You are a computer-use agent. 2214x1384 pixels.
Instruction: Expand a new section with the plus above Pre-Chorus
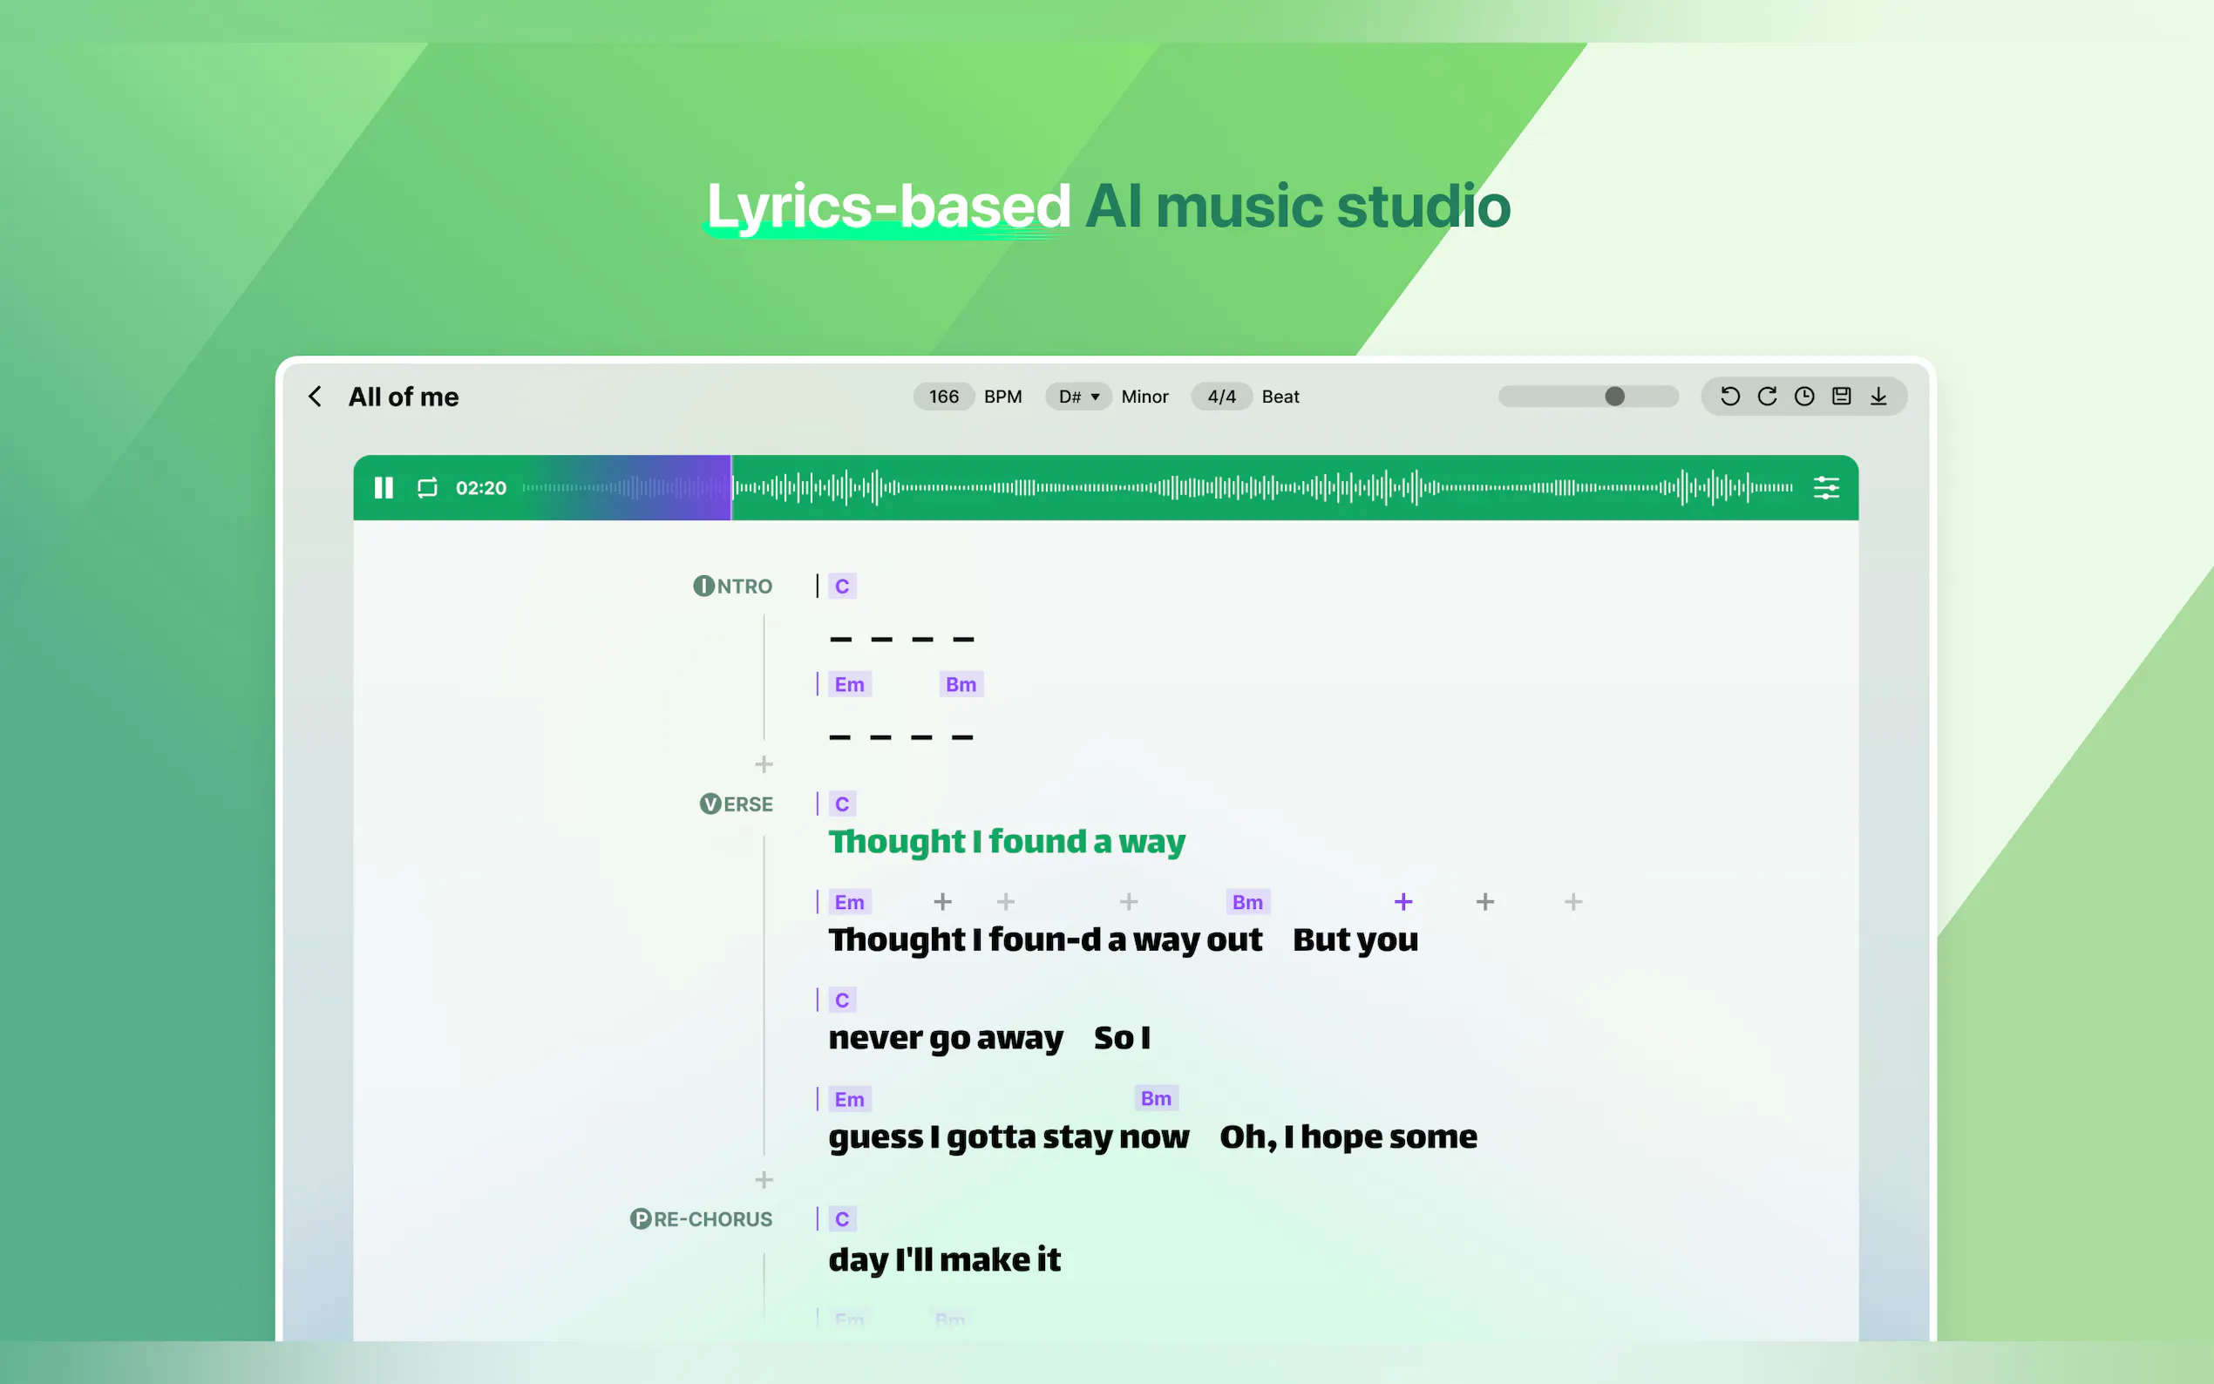(764, 1179)
